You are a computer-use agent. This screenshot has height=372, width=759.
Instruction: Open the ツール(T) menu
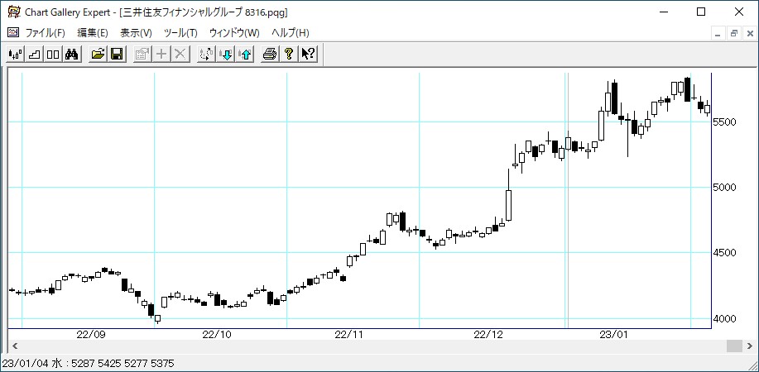[181, 33]
